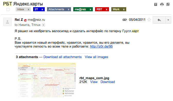173x101 pixels.
Task: Click sender avatar placeholder for Rei Z
Action: [x=7, y=22]
